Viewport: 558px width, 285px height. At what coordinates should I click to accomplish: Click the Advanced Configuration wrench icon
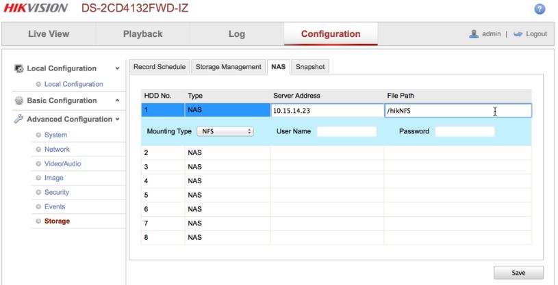point(18,120)
